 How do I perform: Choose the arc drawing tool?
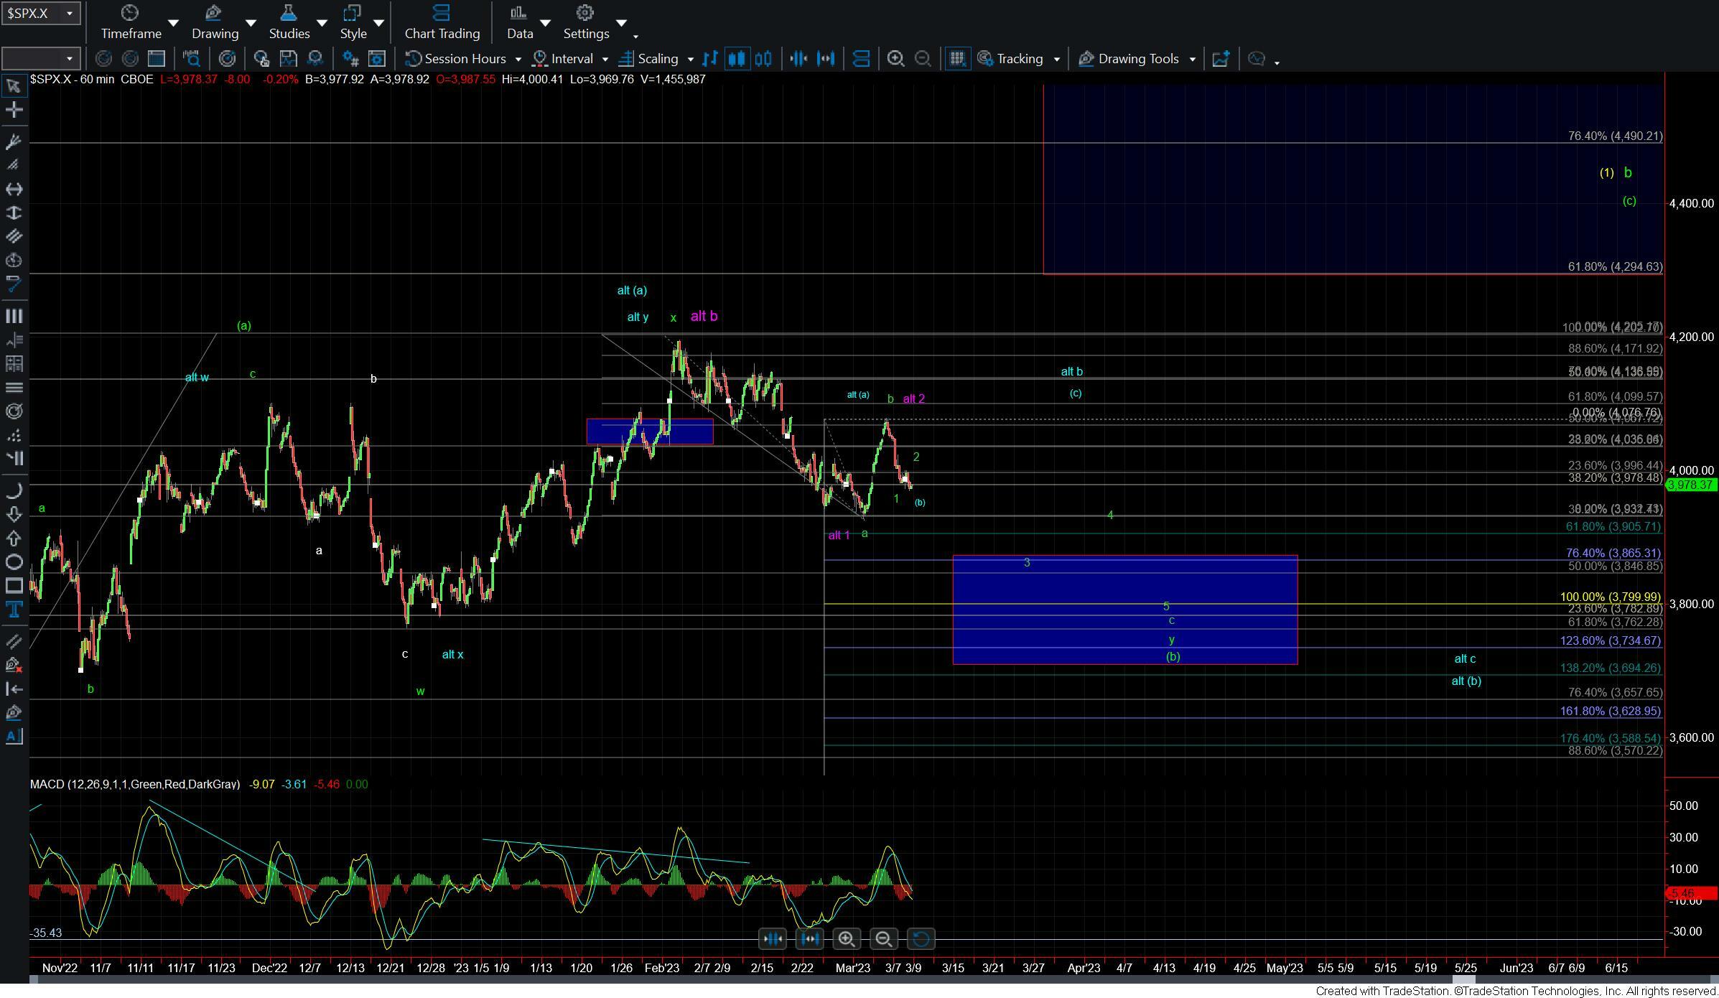tap(14, 490)
